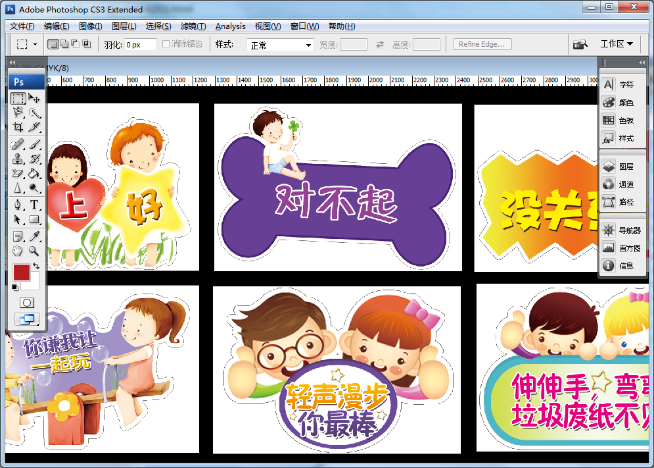This screenshot has height=468, width=654.
Task: Open the 图像 Image menu
Action: coord(91,26)
